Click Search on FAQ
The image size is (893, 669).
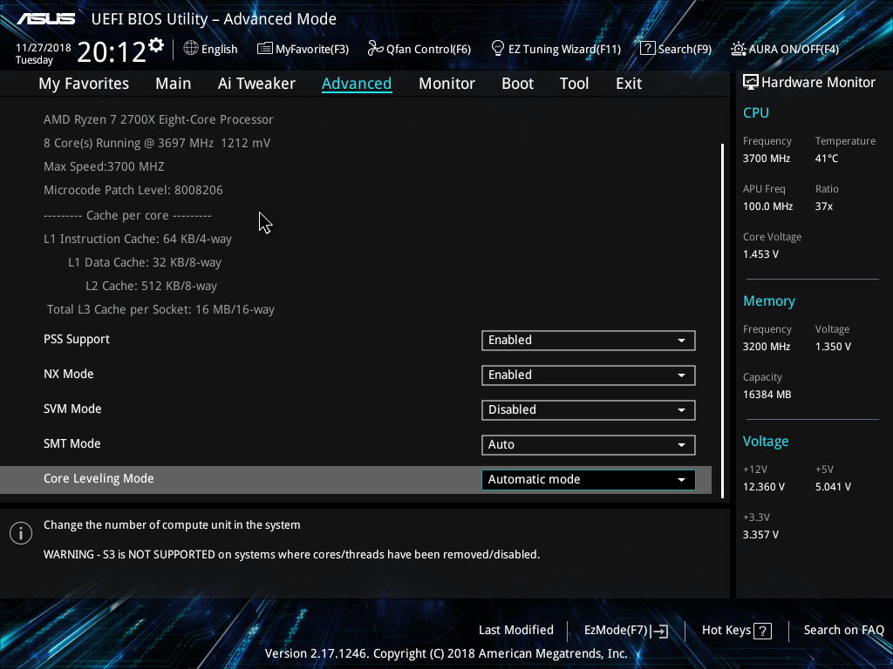pyautogui.click(x=843, y=631)
